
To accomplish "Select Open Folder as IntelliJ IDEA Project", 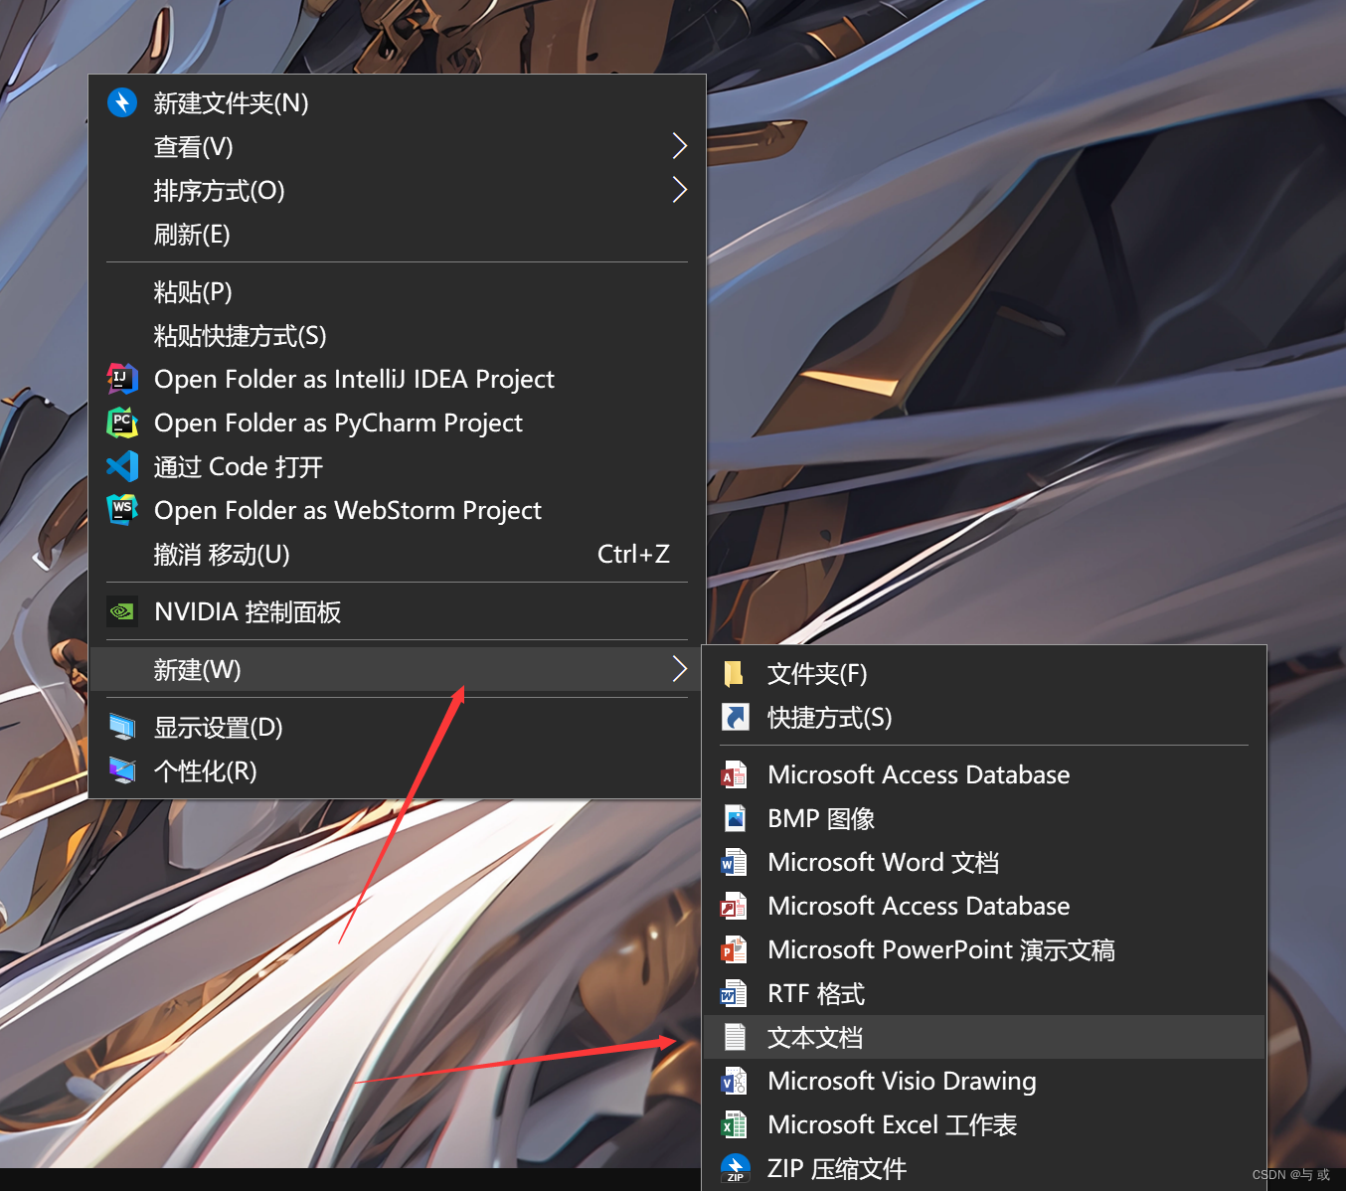I will 398,379.
